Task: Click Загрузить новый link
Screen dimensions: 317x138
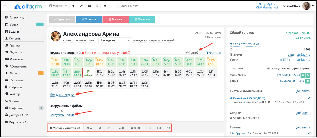Action: coord(62,115)
